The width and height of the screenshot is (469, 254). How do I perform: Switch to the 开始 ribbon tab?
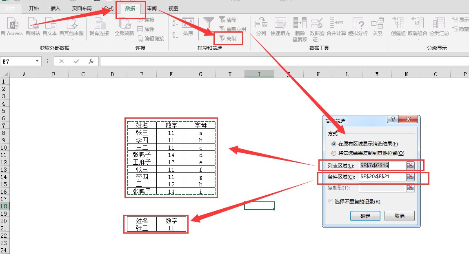click(33, 8)
